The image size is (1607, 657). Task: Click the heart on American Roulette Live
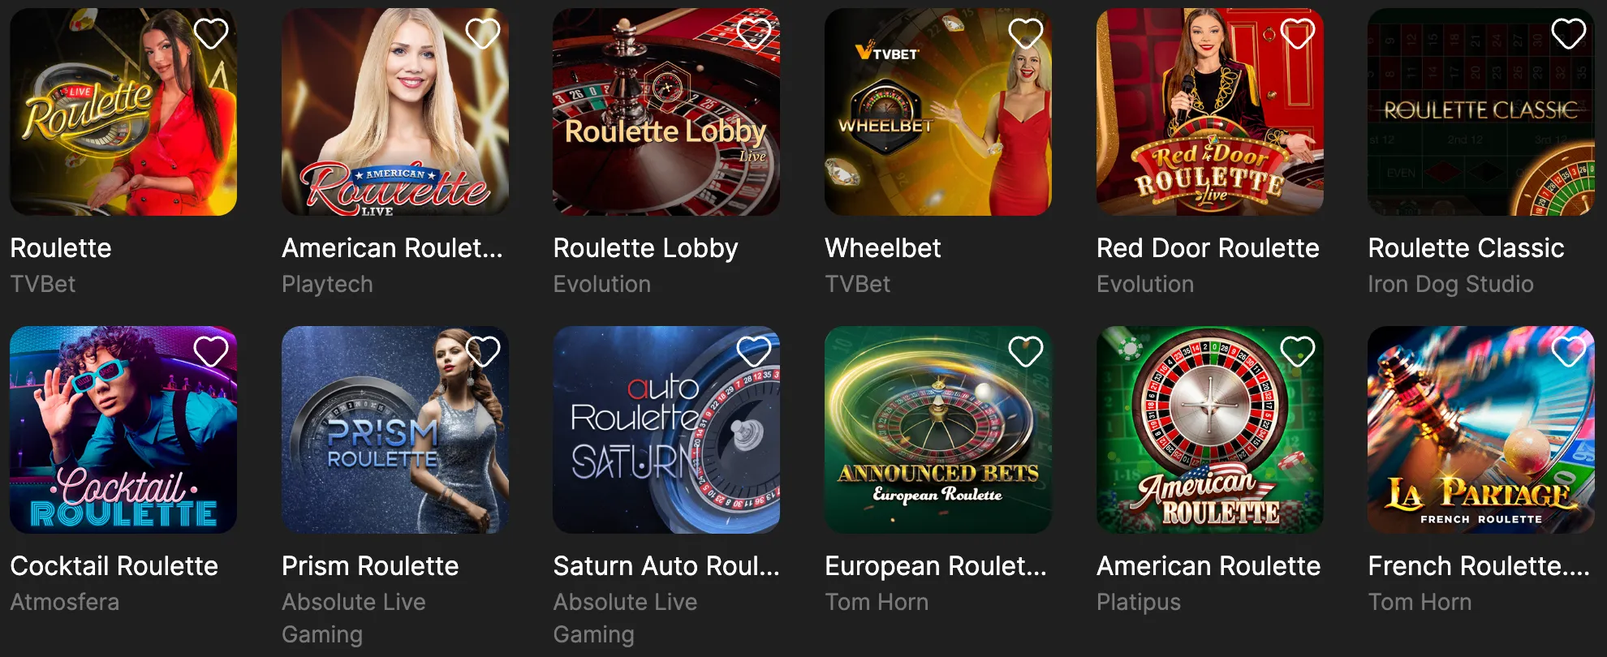(x=482, y=33)
